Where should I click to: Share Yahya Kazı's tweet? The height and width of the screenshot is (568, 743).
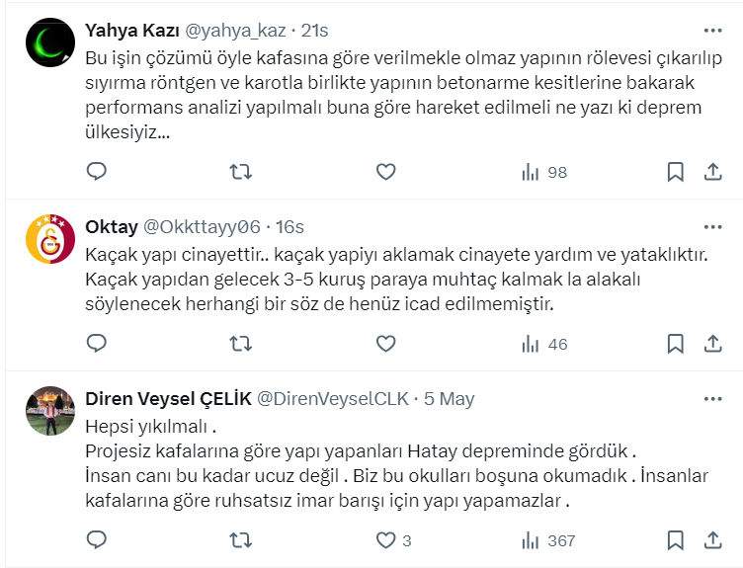(x=711, y=172)
